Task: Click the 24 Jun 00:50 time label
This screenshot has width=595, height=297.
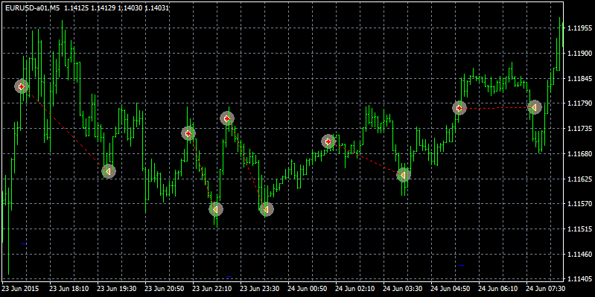Action: click(308, 289)
